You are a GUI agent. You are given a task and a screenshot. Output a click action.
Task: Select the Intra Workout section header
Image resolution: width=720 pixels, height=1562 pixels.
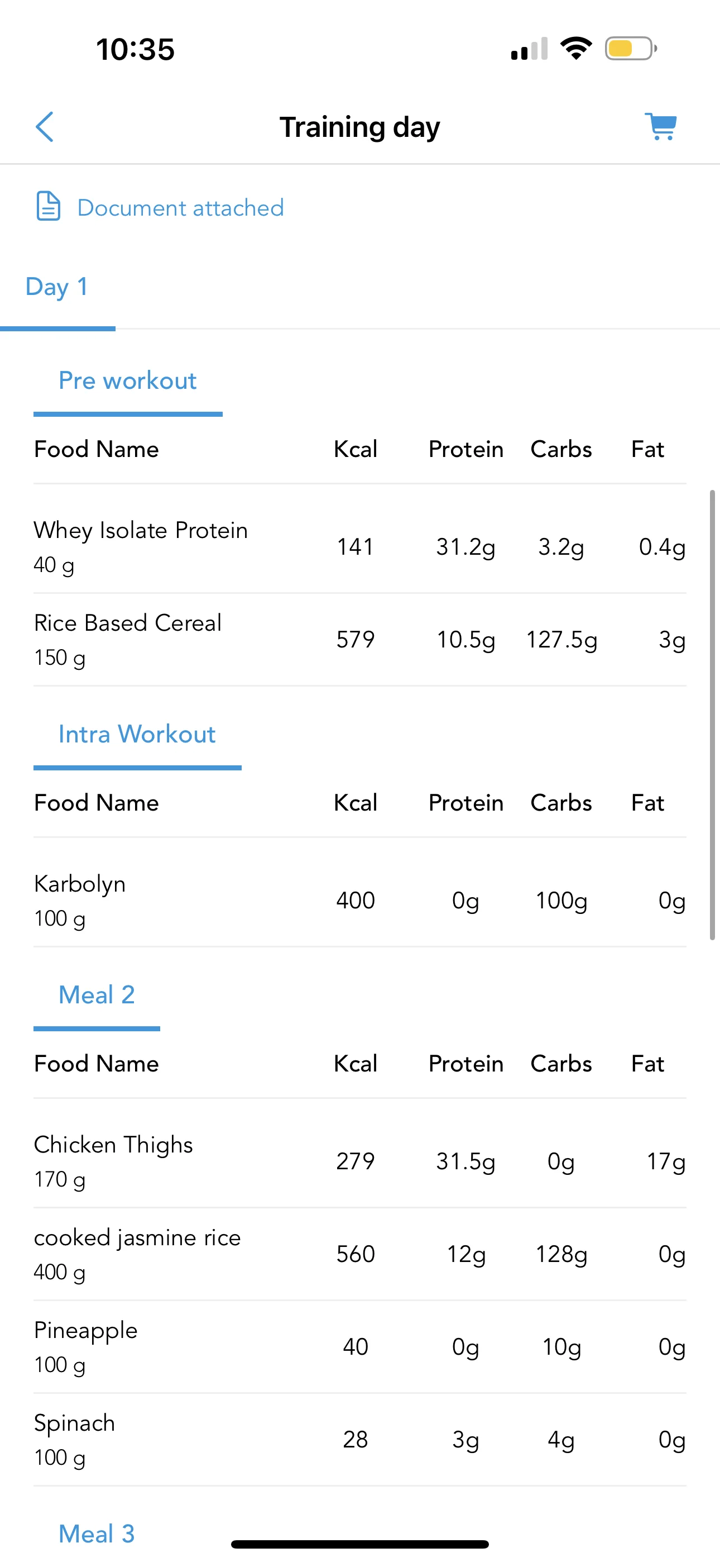point(137,734)
